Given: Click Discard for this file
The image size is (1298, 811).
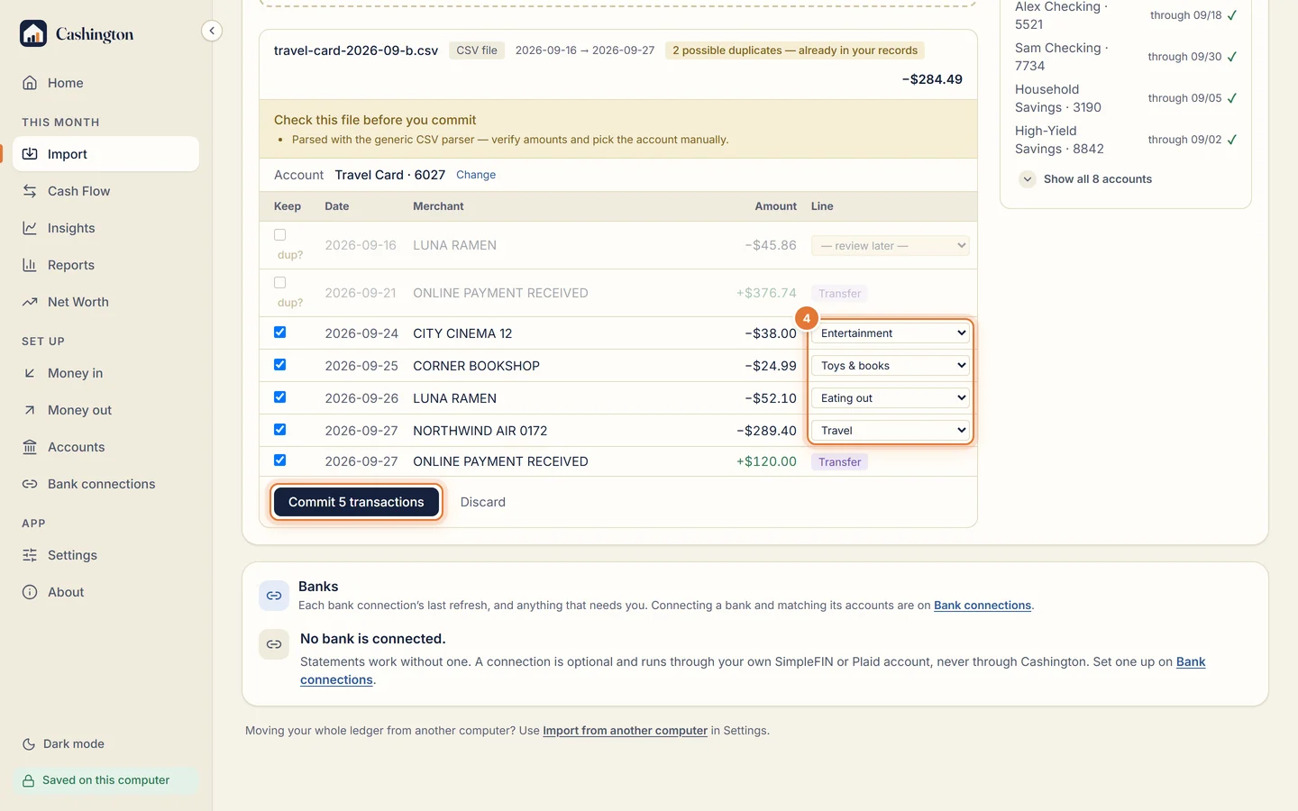Looking at the screenshot, I should [x=483, y=502].
